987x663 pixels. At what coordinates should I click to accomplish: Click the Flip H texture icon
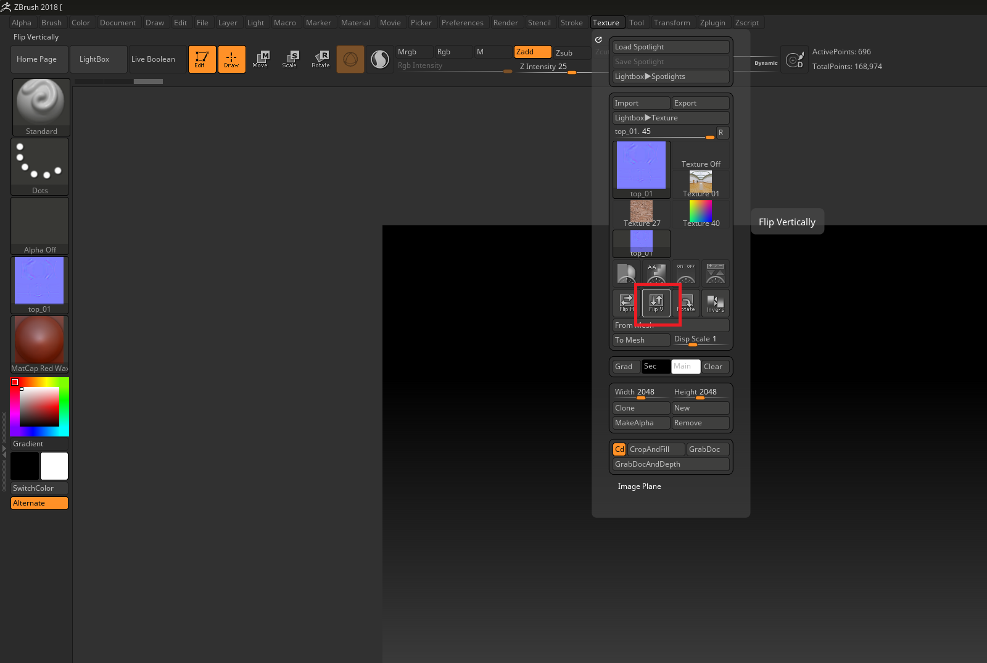pos(626,303)
